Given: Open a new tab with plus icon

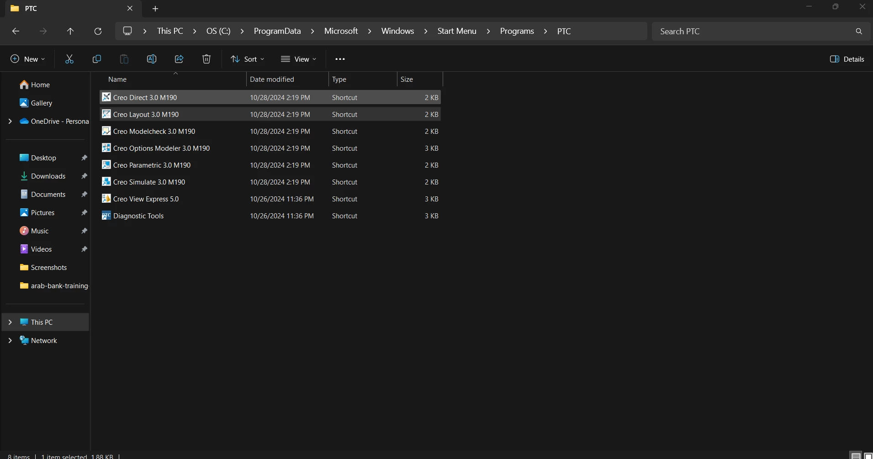Looking at the screenshot, I should coord(155,8).
